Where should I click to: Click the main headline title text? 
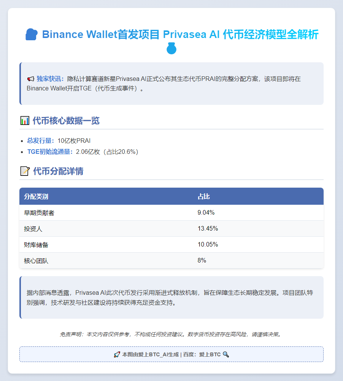[180, 35]
